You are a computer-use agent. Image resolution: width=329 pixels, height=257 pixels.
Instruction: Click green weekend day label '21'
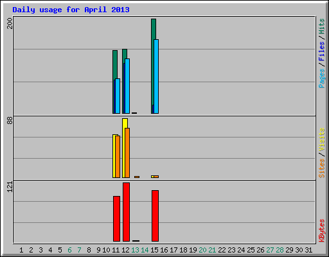[212, 250]
